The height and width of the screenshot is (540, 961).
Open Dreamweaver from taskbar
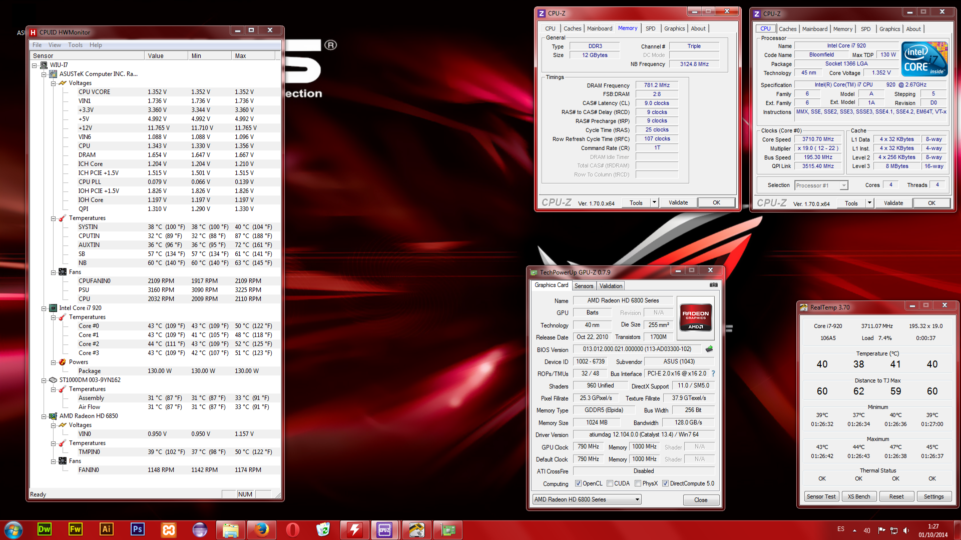tap(45, 529)
